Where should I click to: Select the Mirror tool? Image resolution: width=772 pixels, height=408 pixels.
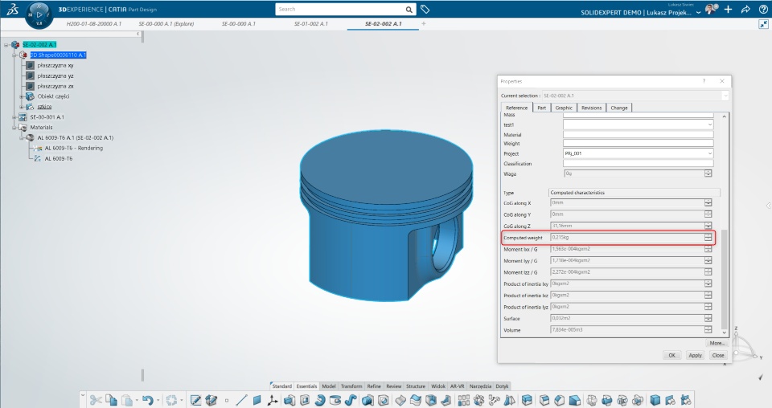coord(510,400)
